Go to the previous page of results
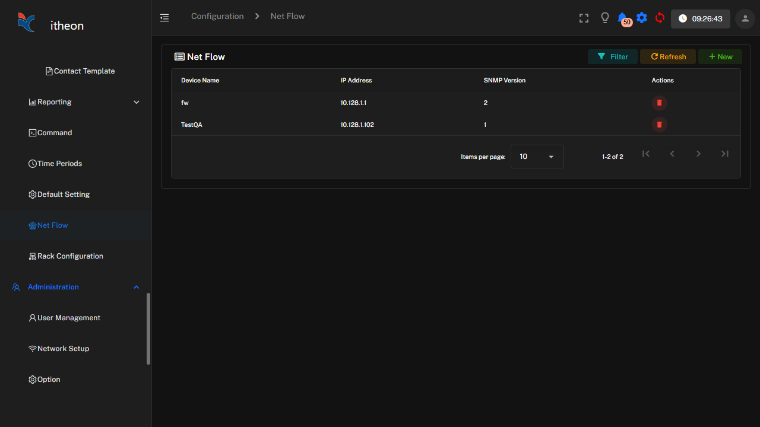The width and height of the screenshot is (760, 427). (672, 154)
